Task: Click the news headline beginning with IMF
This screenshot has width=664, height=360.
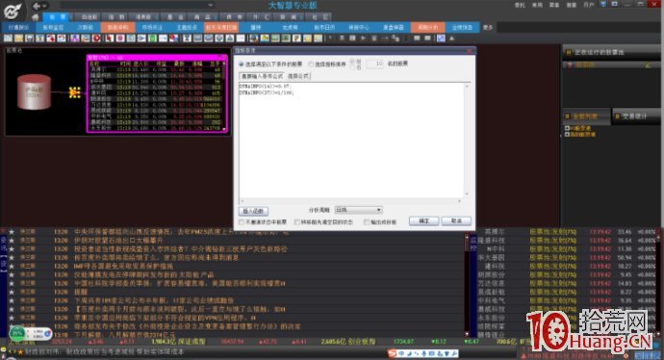Action: (123, 266)
